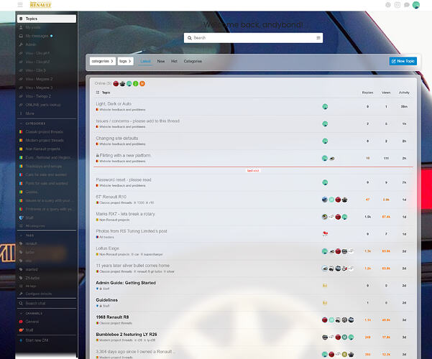The height and width of the screenshot is (359, 432).
Task: Open topic Password reset - please read
Action: click(124, 179)
